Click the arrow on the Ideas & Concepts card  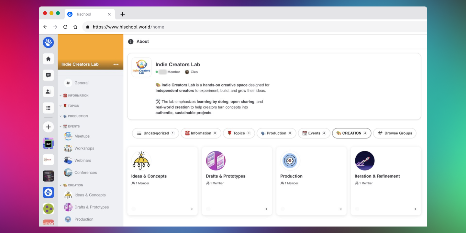192,209
